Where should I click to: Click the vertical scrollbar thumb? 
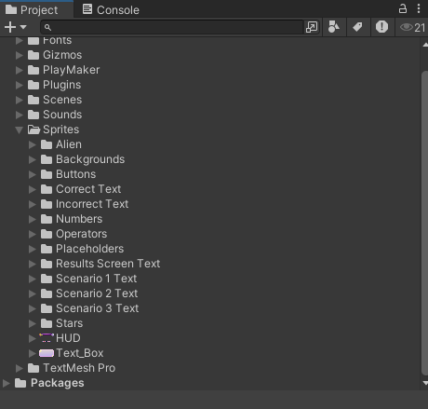coord(425,223)
